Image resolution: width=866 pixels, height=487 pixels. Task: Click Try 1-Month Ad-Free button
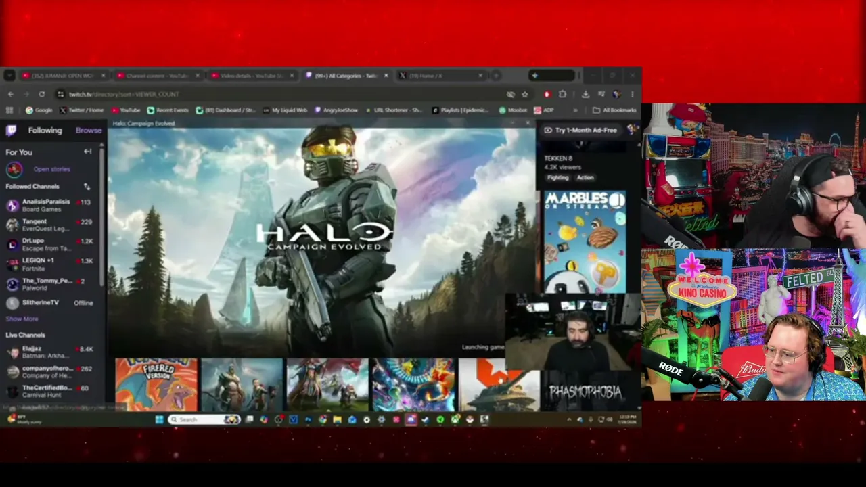coord(580,130)
